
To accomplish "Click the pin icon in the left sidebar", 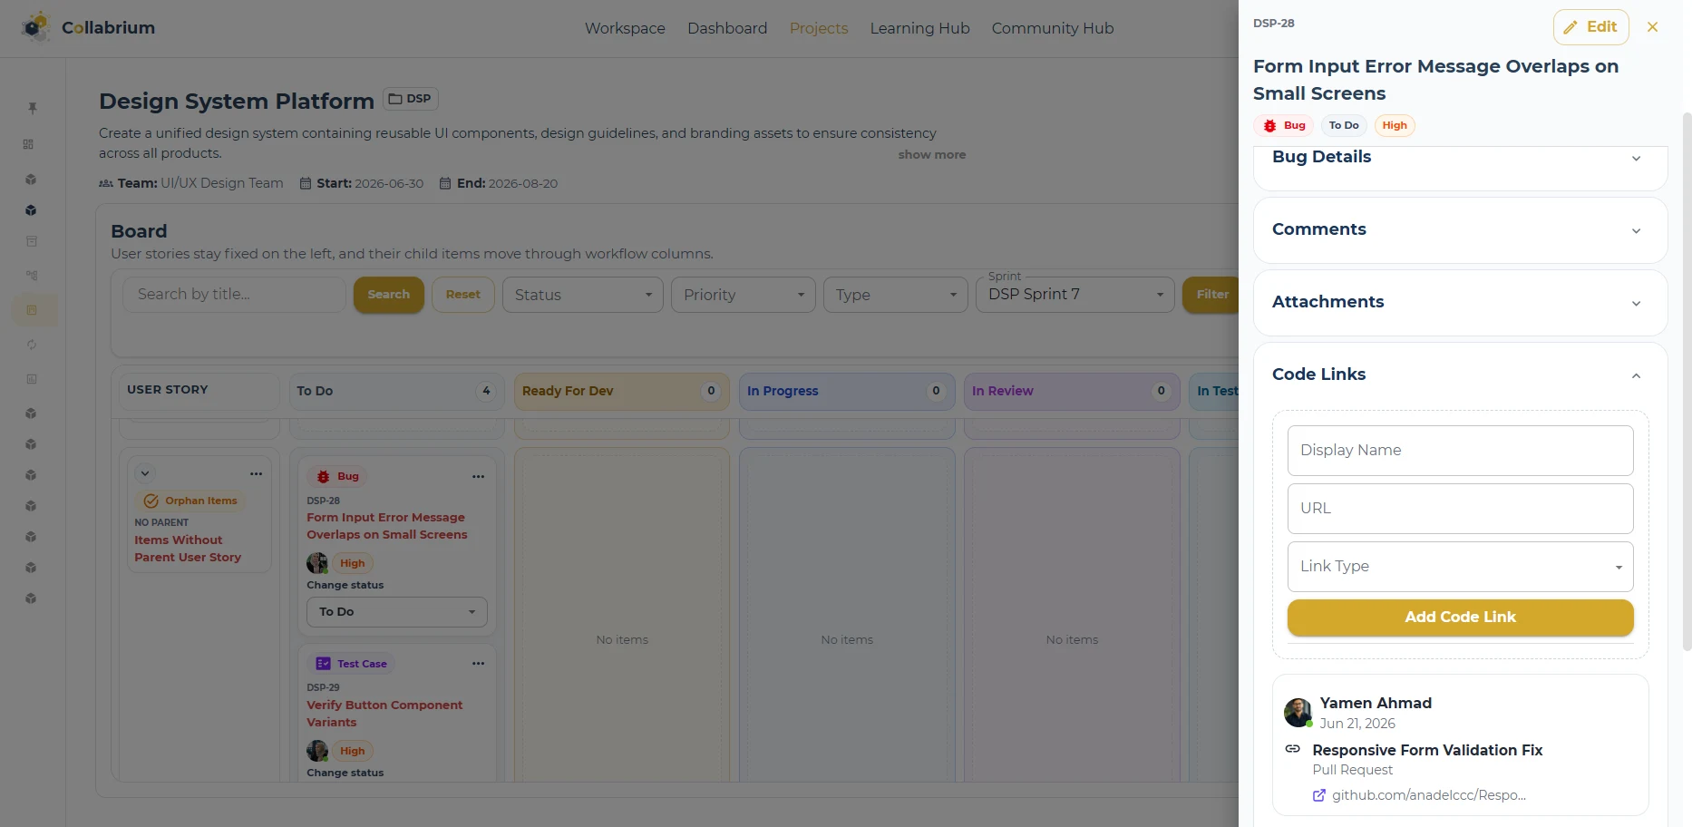I will pyautogui.click(x=32, y=108).
